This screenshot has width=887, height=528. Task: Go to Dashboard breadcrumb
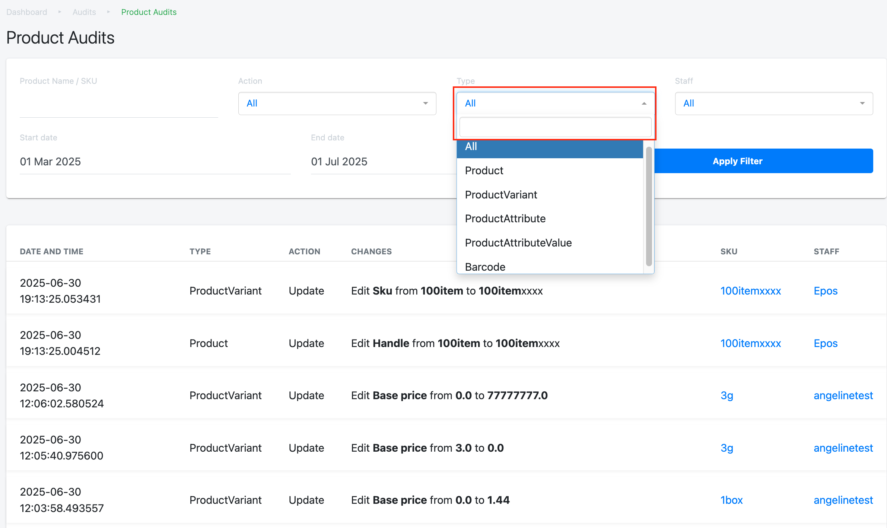[27, 12]
